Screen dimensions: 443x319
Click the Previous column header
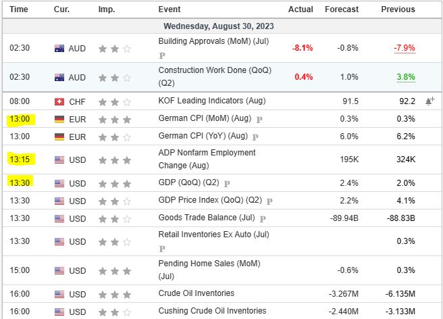(x=398, y=9)
